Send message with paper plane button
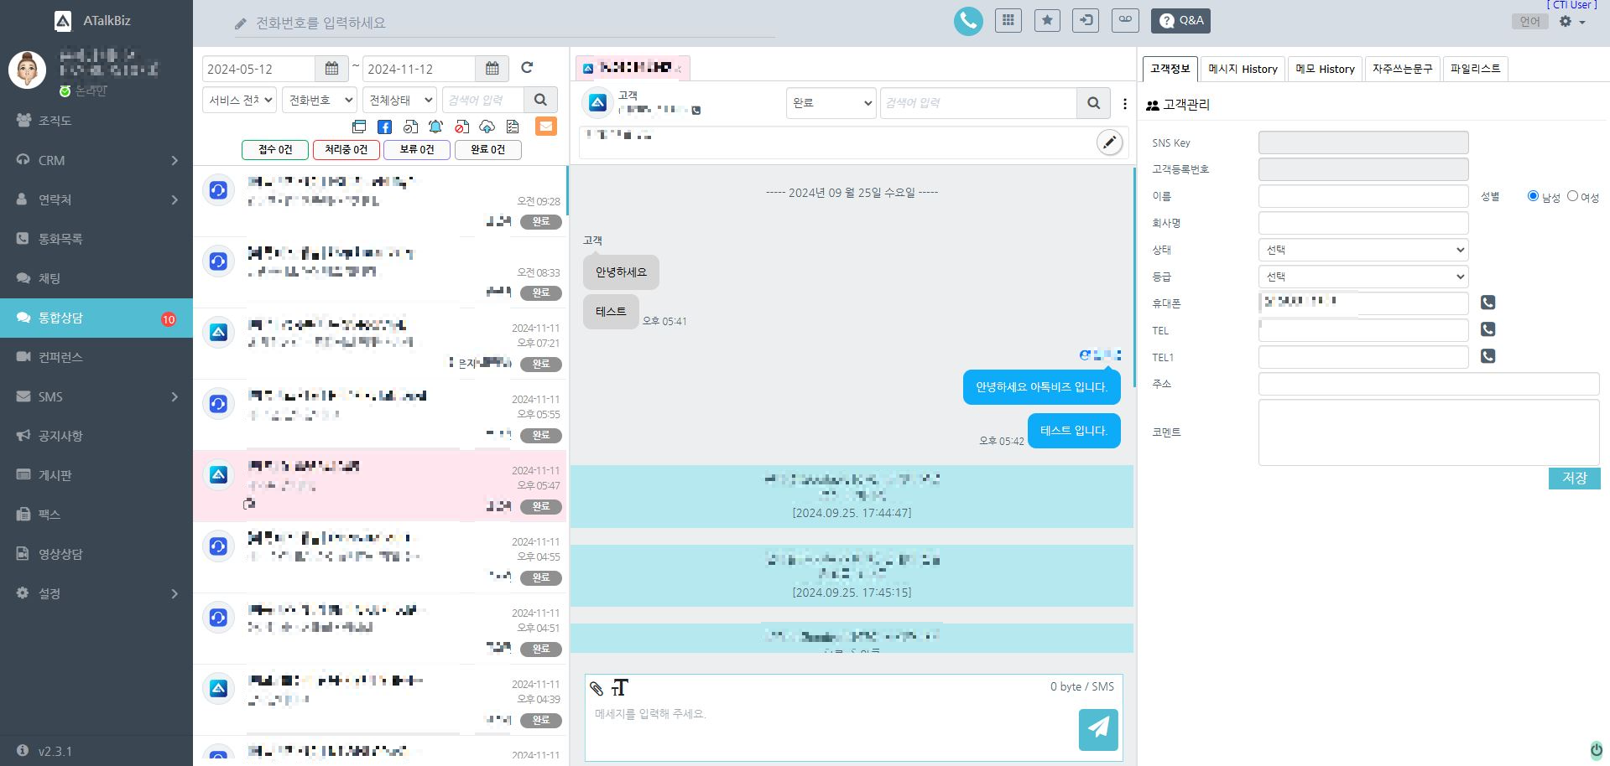The height and width of the screenshot is (766, 1610). click(1098, 729)
